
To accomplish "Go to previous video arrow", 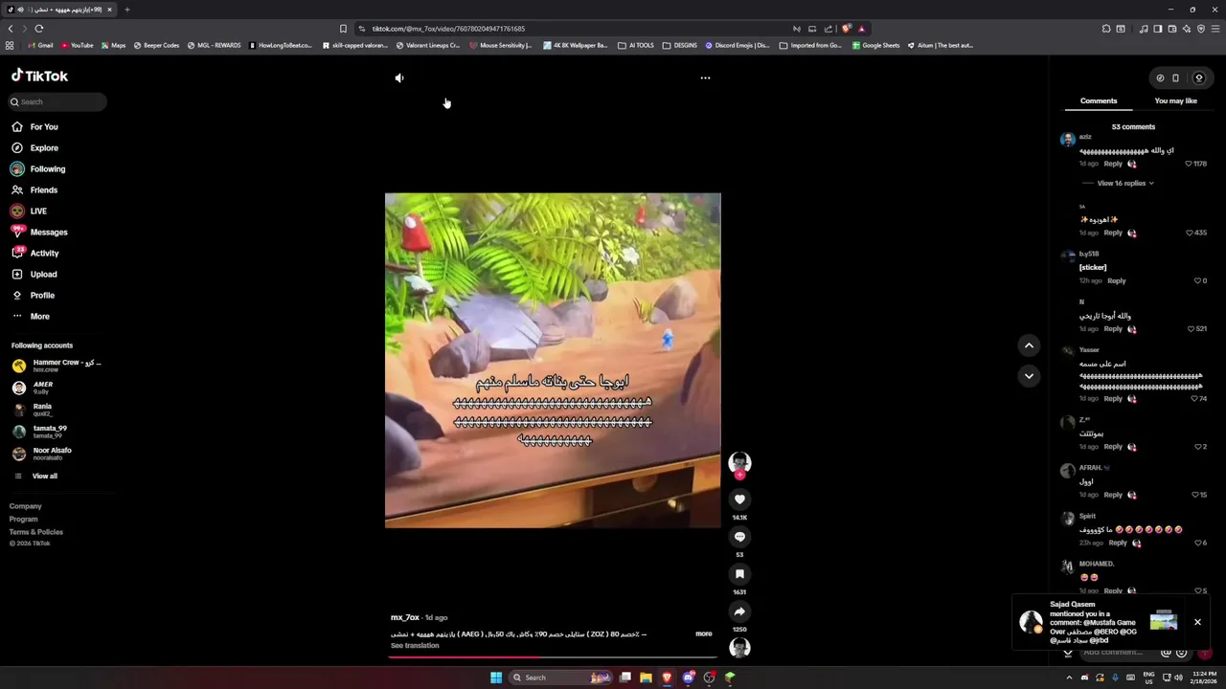I will pyautogui.click(x=1029, y=345).
